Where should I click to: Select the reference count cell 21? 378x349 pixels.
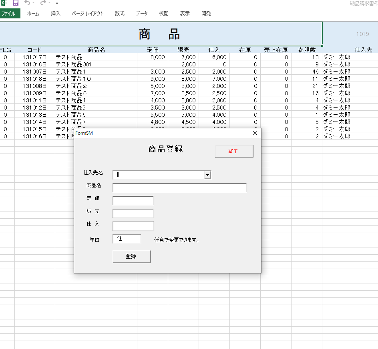307,86
